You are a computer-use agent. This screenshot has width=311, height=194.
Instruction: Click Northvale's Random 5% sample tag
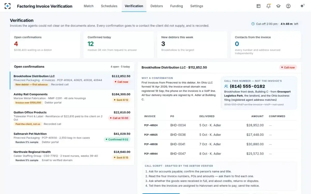click(27, 160)
